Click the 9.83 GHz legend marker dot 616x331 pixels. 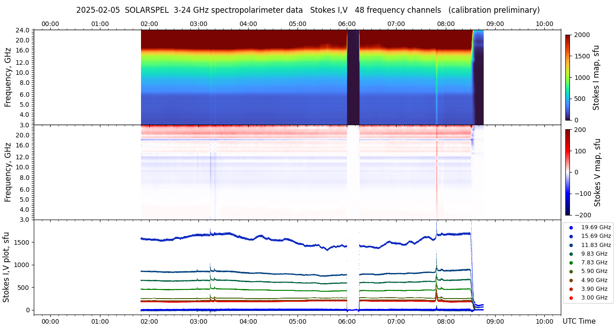[x=571, y=254]
